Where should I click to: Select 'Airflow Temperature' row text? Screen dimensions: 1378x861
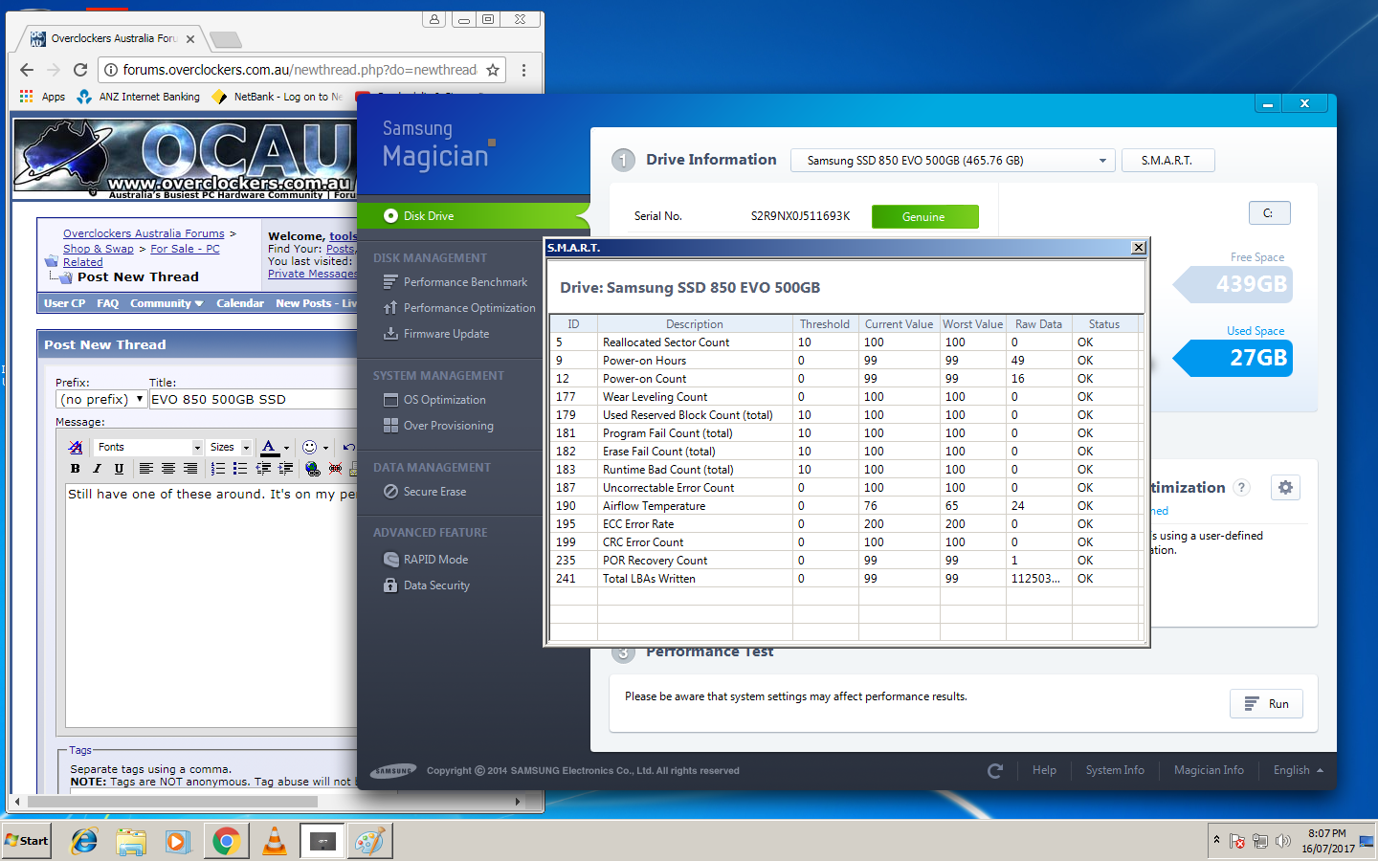click(654, 506)
